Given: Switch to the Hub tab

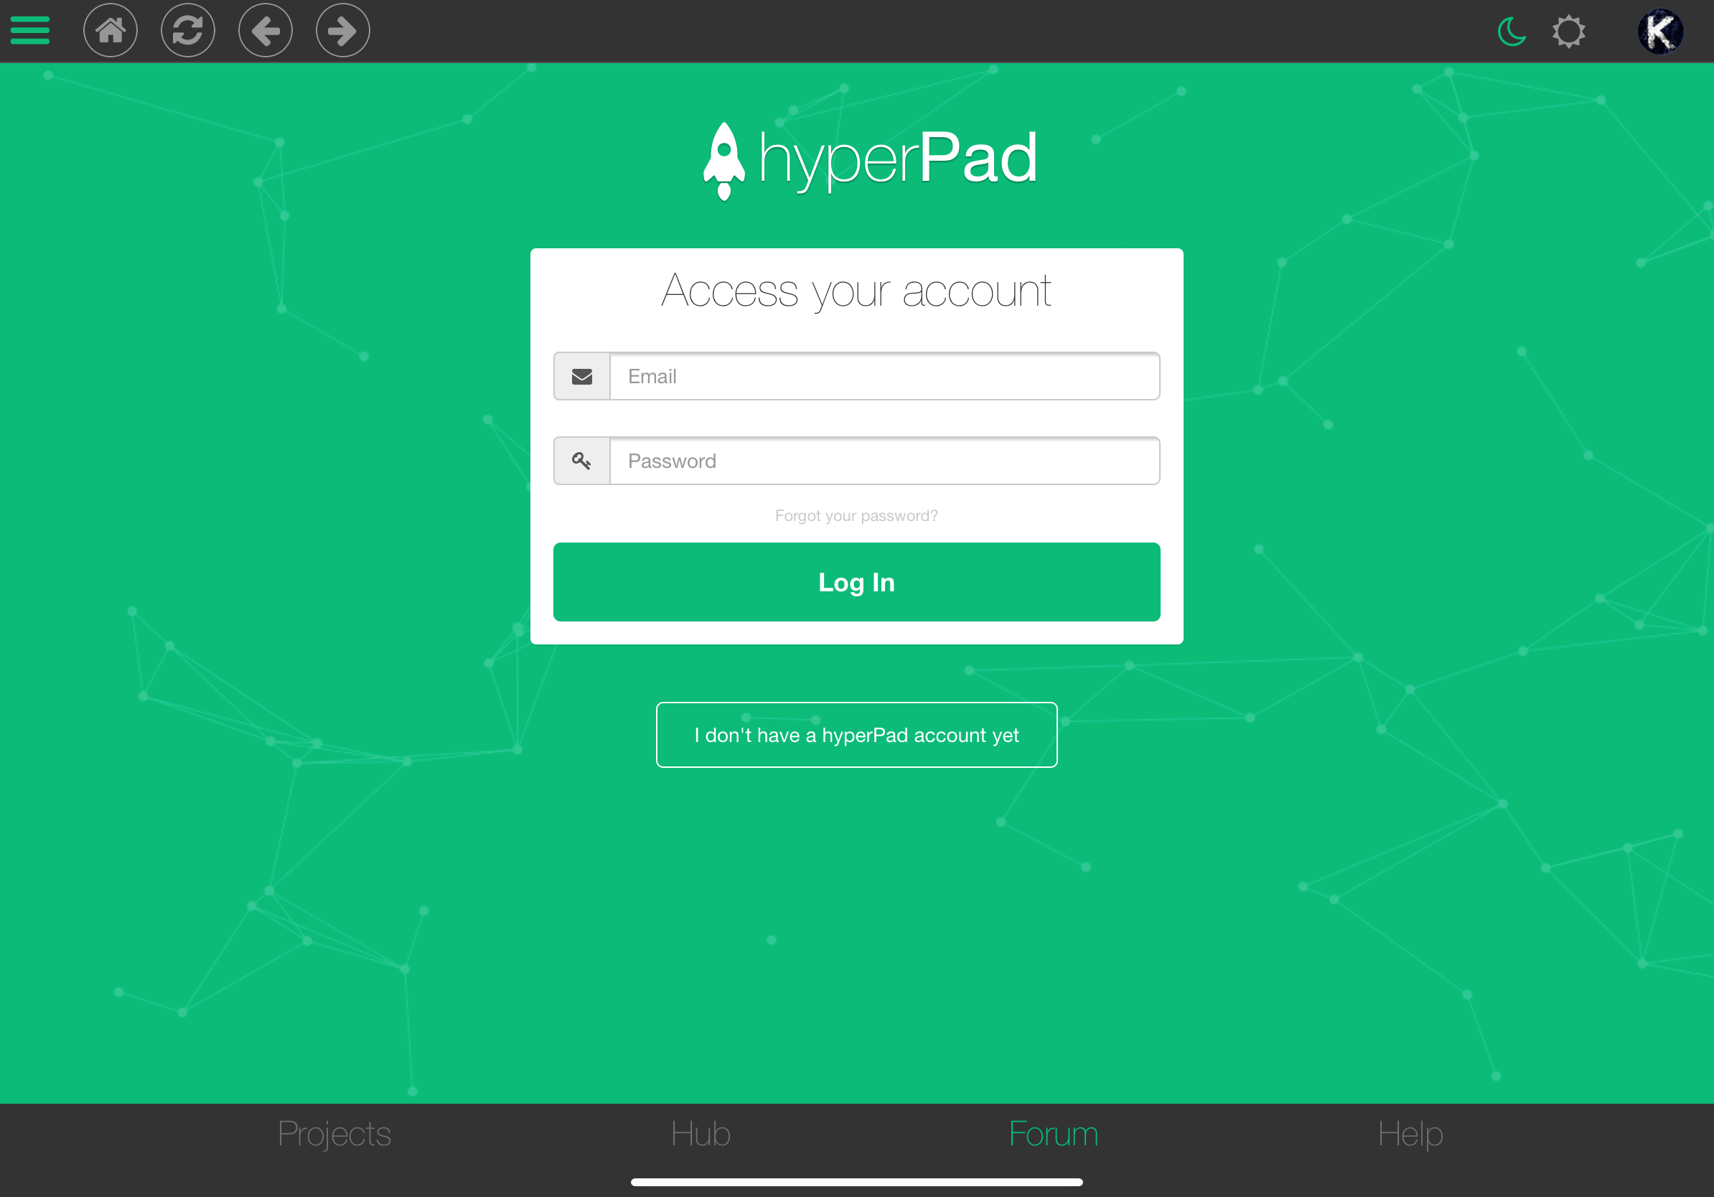Looking at the screenshot, I should (x=701, y=1134).
